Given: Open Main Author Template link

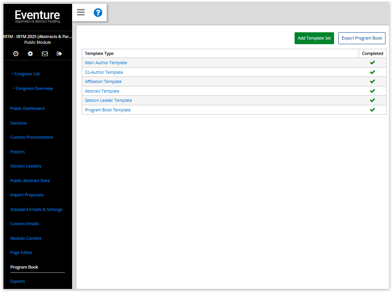Looking at the screenshot, I should pyautogui.click(x=106, y=63).
